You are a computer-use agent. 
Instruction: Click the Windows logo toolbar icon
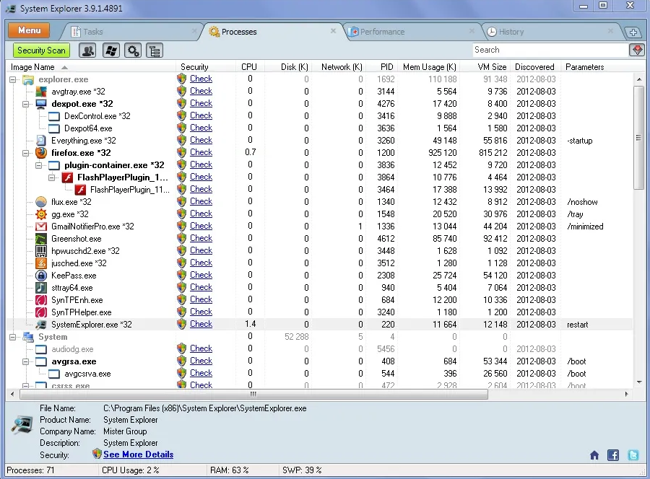coord(110,50)
